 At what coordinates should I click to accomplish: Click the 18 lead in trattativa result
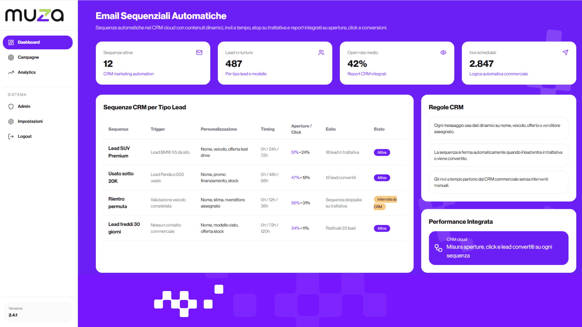point(342,152)
